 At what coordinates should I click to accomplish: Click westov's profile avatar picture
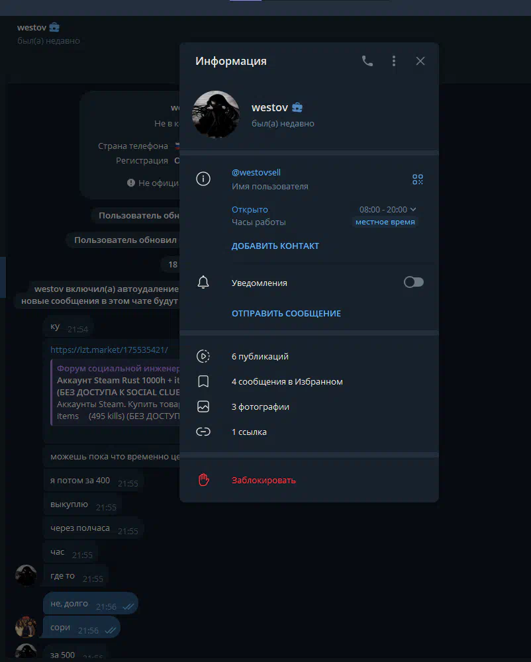coord(216,115)
